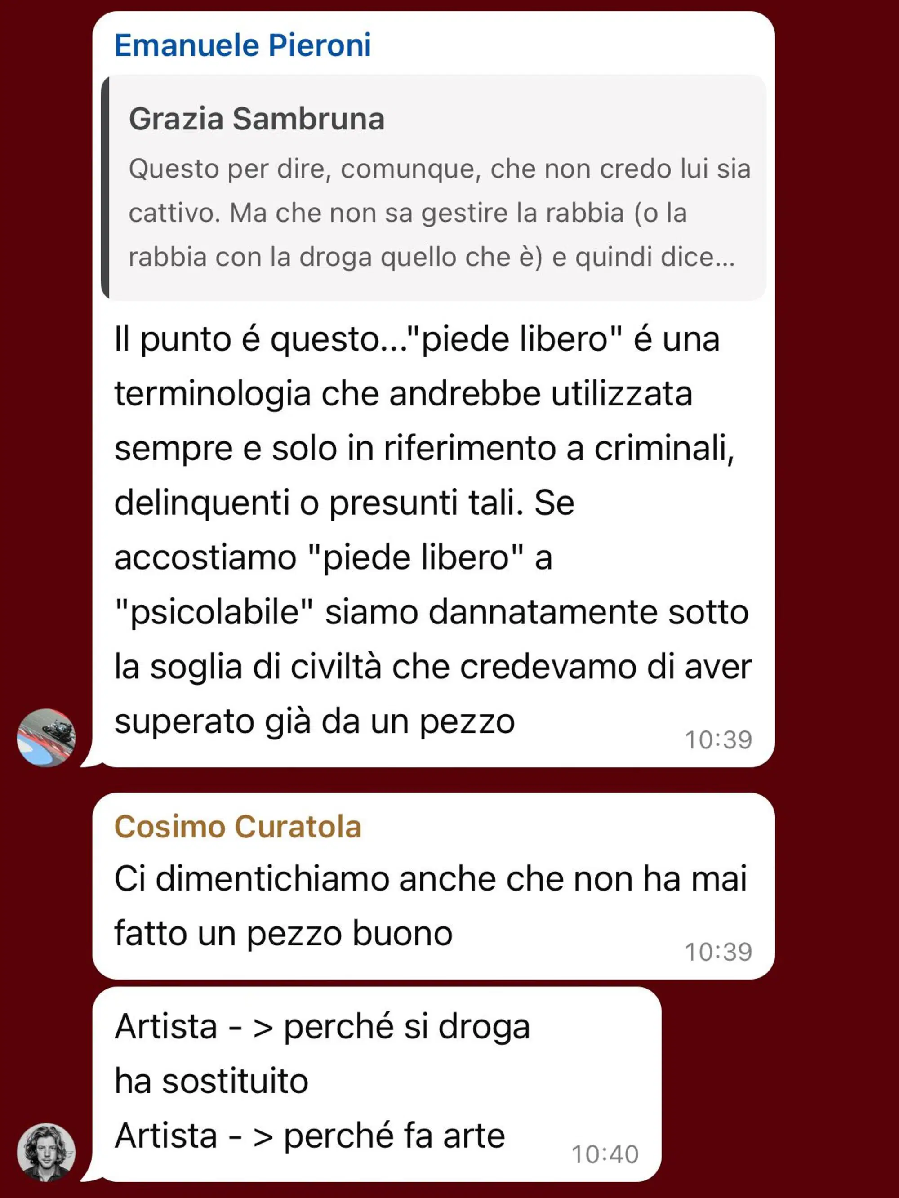Tap the line "Artista - > perché si droga"
The image size is (899, 1198).
tap(322, 1027)
